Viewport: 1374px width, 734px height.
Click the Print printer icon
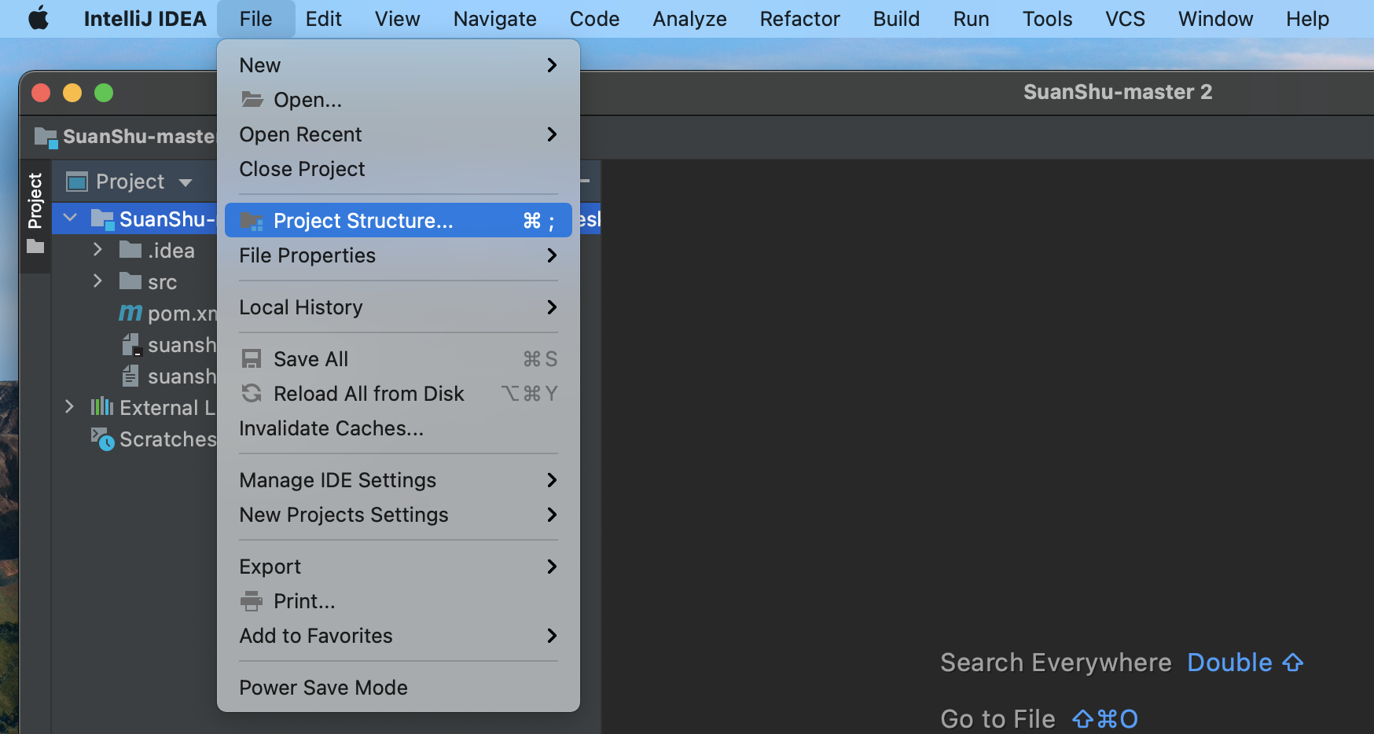click(252, 601)
